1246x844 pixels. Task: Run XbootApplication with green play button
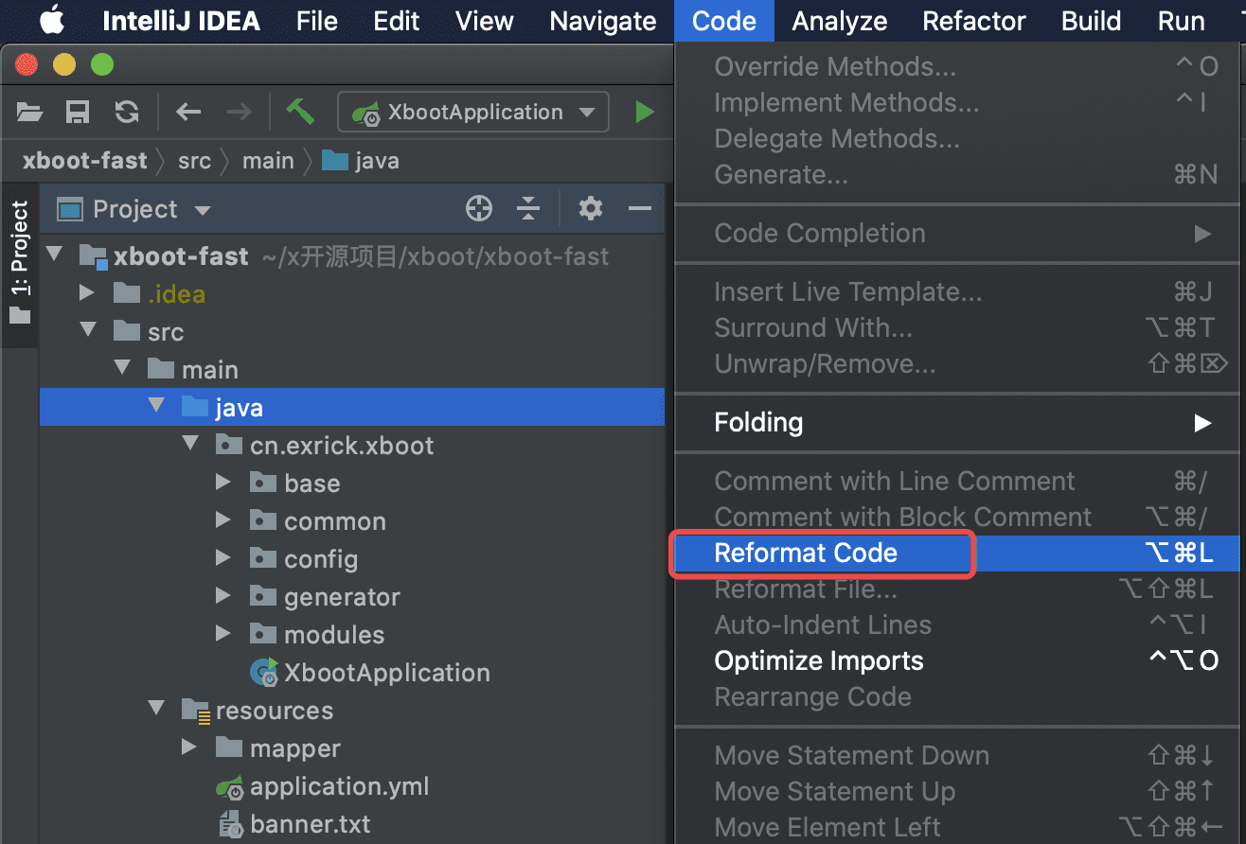point(645,113)
